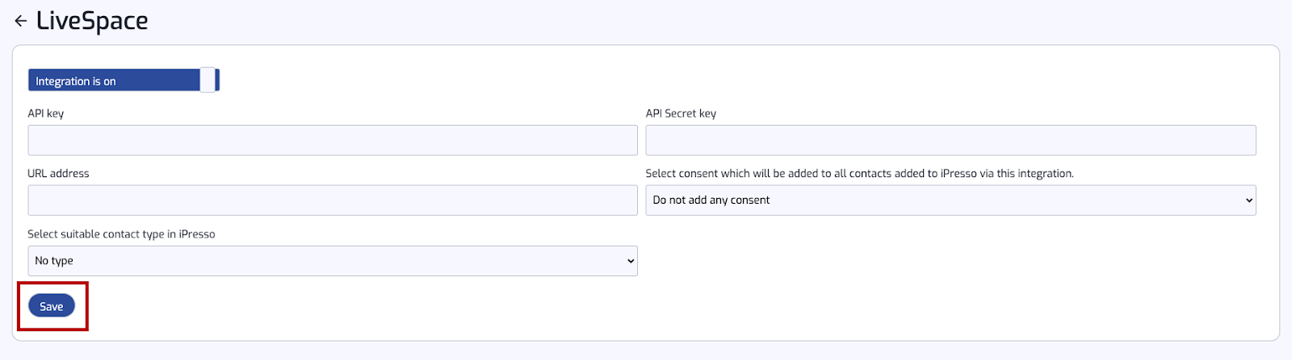
Task: Click the 'LiveSpace' page title
Action: point(92,21)
